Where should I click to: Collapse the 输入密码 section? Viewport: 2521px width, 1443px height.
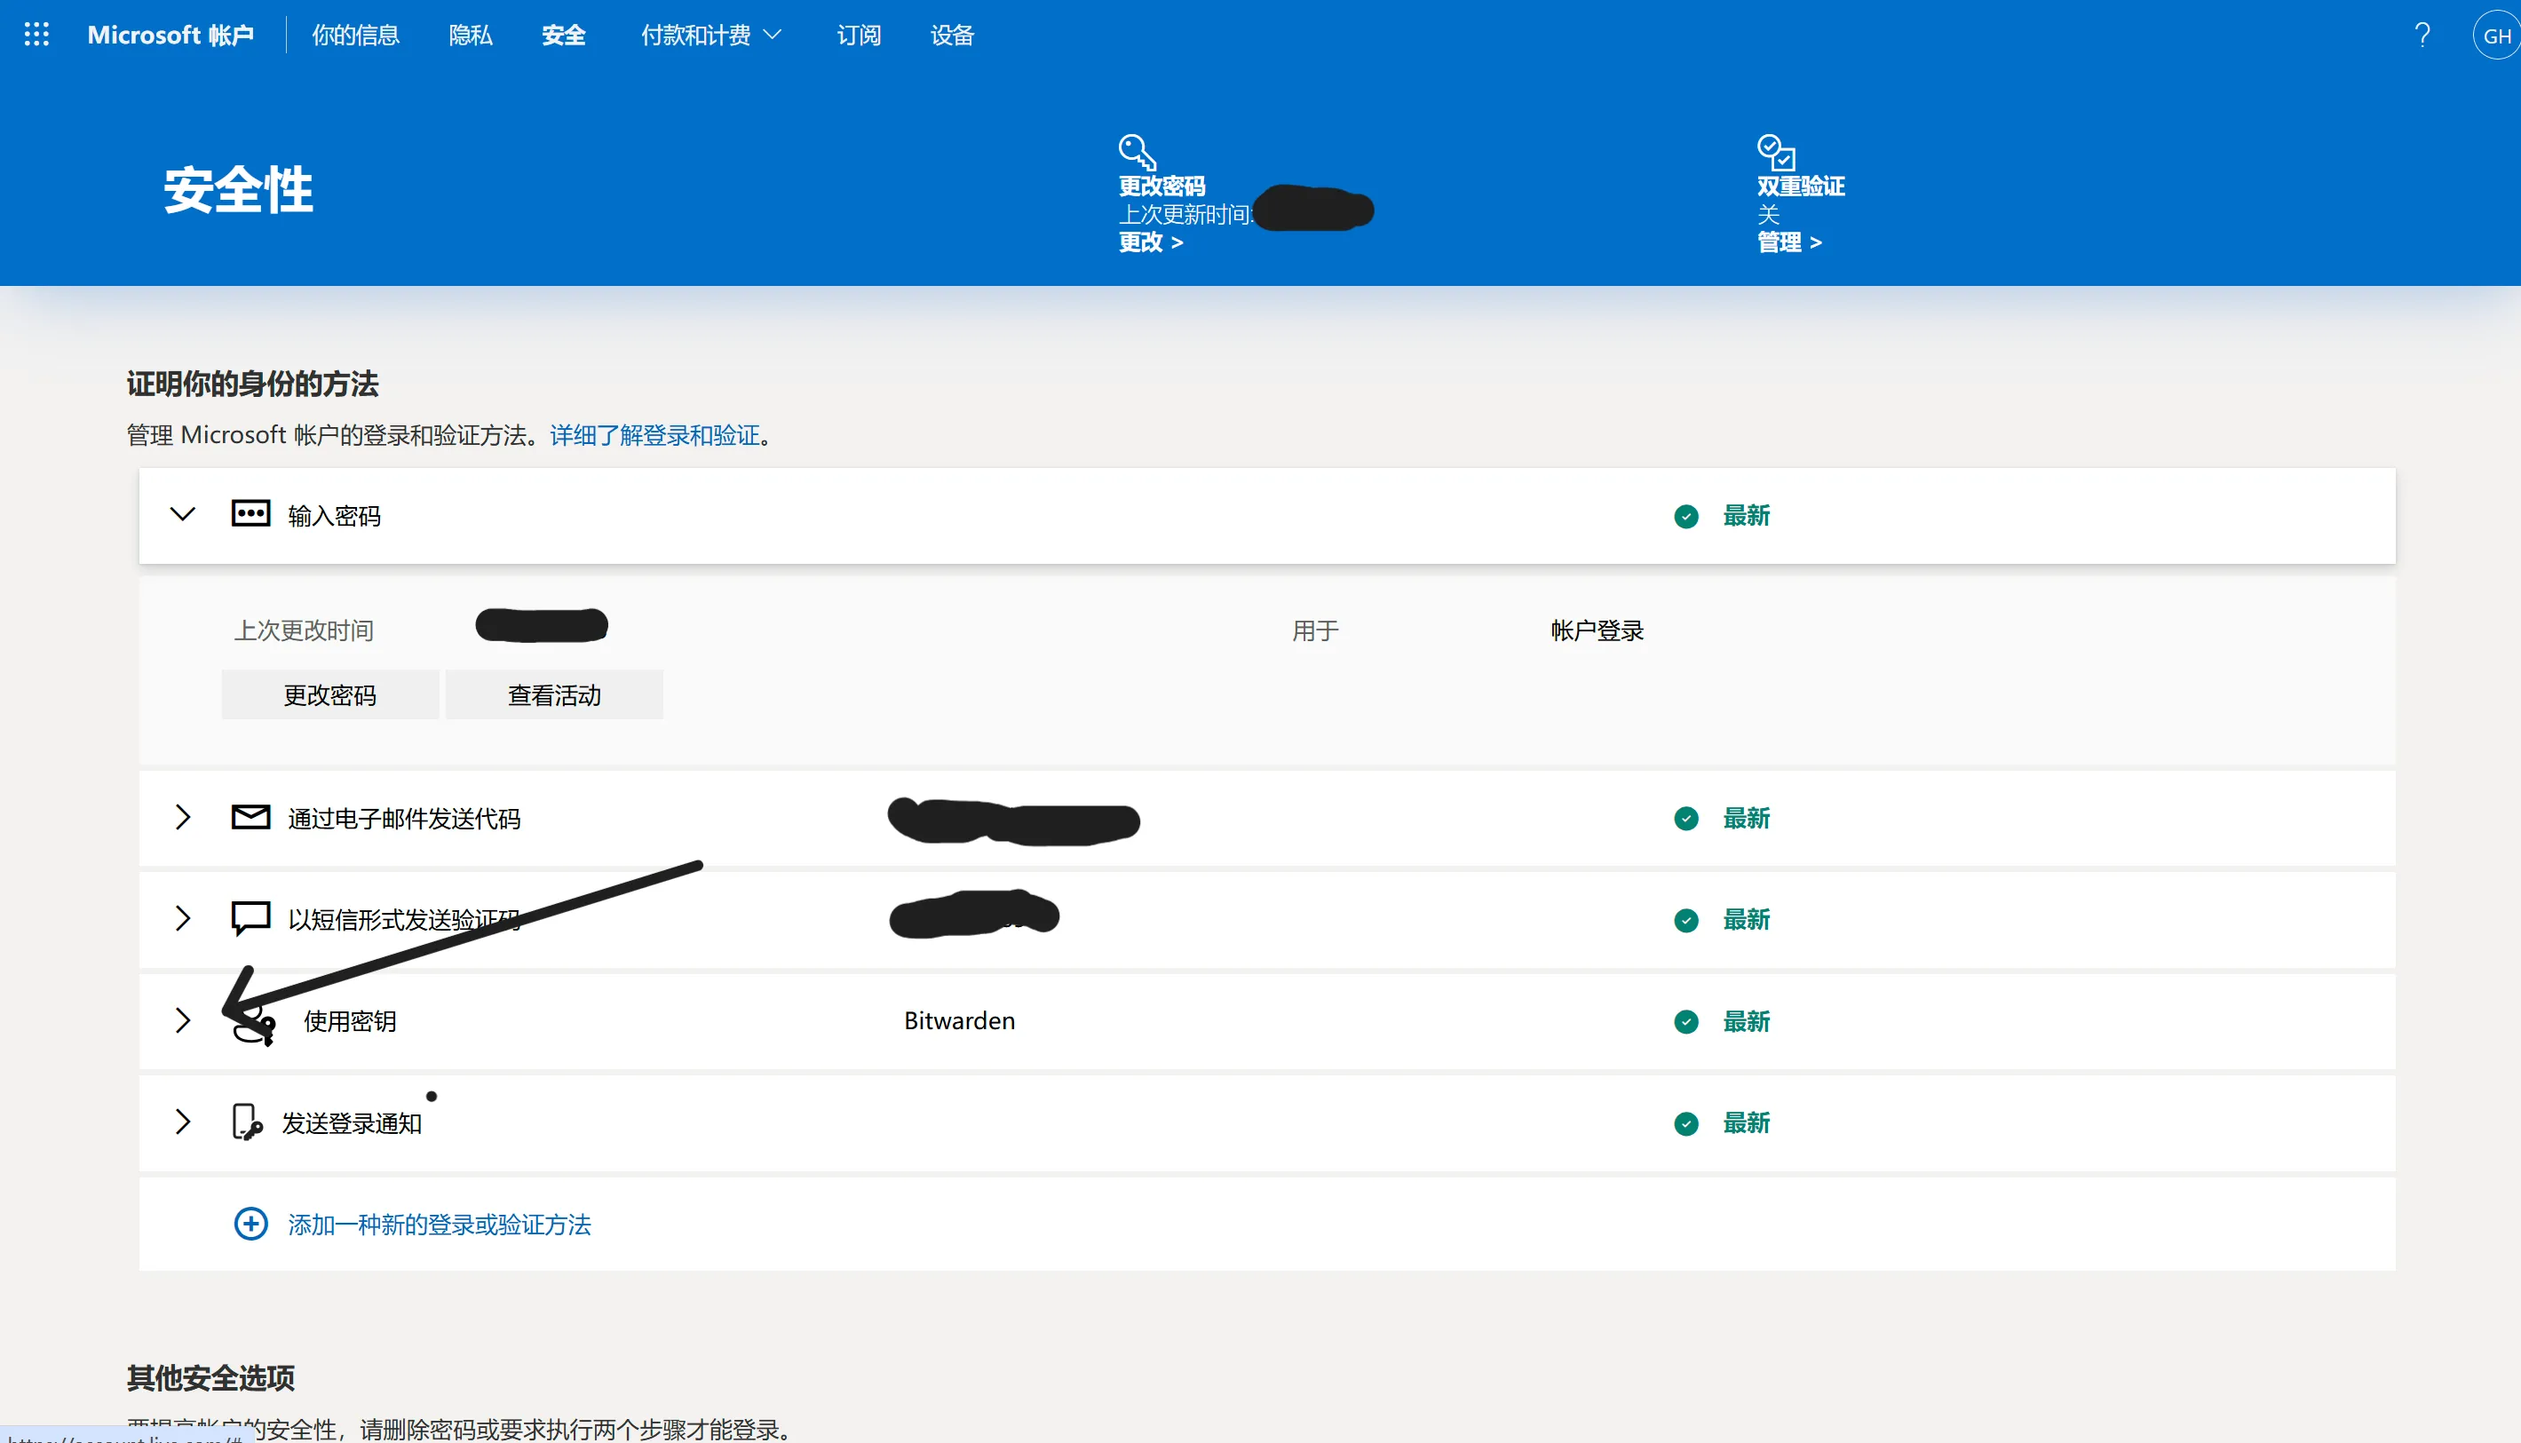[x=182, y=514]
